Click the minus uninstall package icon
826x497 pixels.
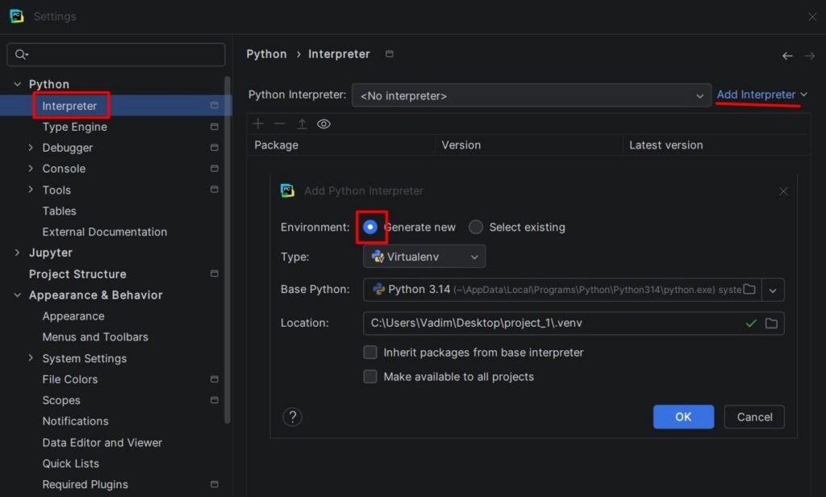[x=280, y=124]
